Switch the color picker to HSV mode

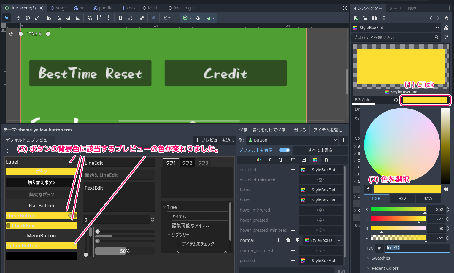pos(402,199)
